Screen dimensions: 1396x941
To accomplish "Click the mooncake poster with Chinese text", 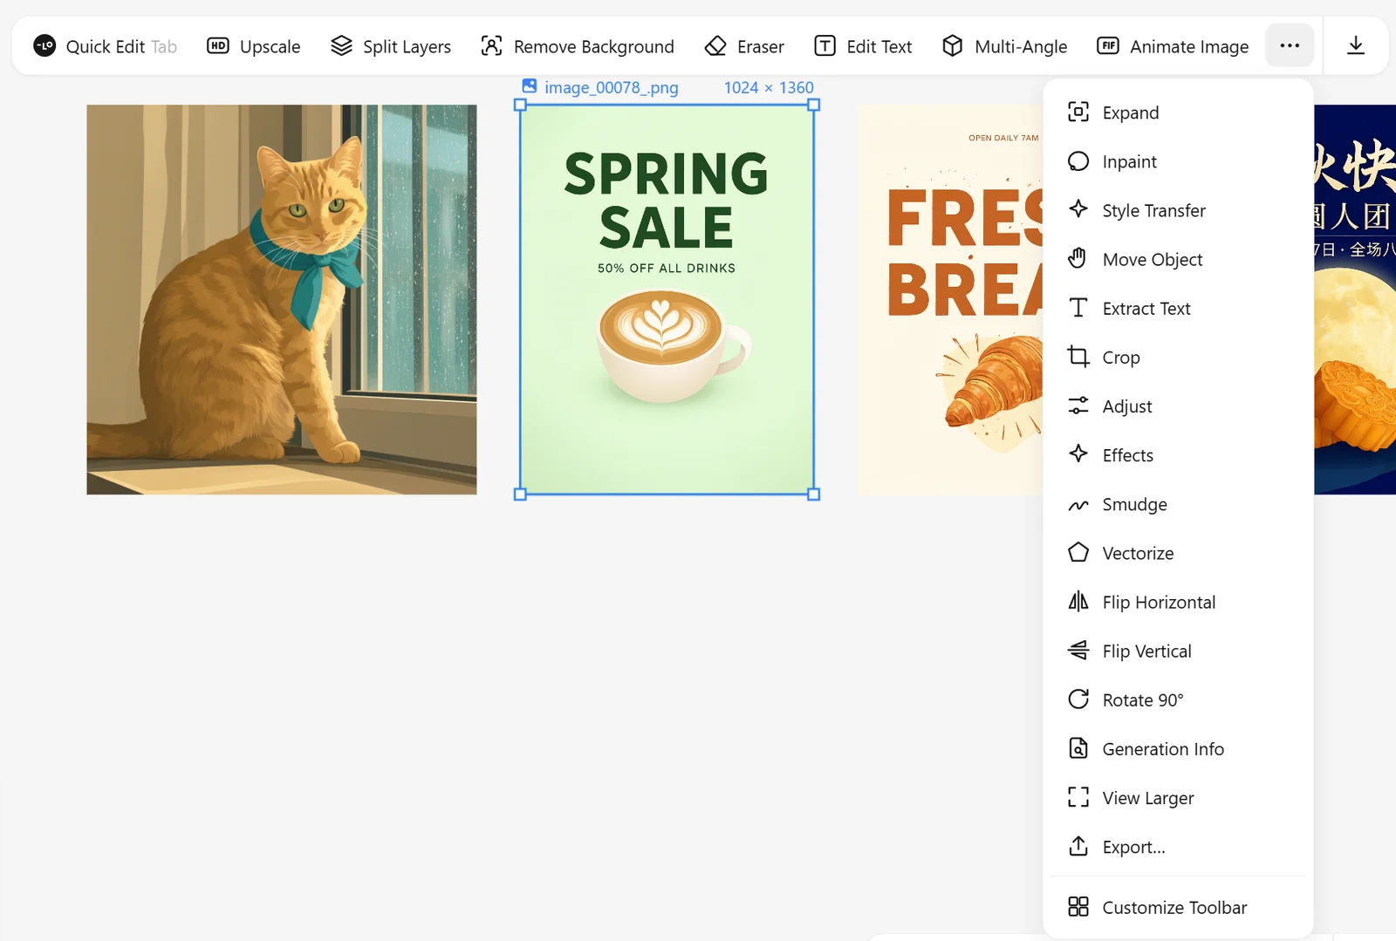I will point(1355,299).
